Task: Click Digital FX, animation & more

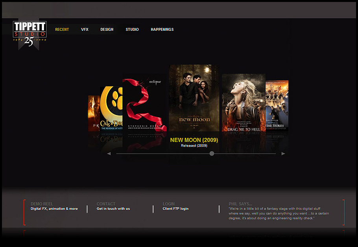Action: pos(54,208)
